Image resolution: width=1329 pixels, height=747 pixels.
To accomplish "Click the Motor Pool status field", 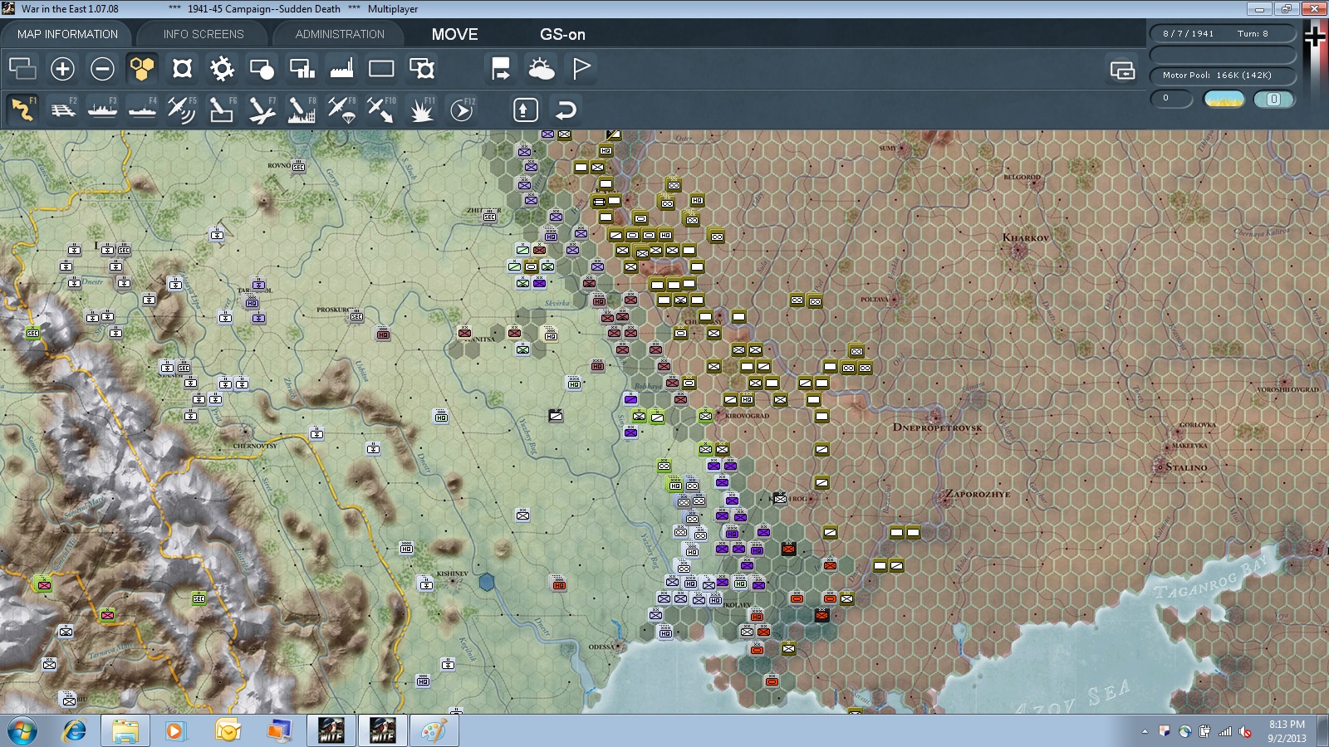I will tap(1223, 76).
